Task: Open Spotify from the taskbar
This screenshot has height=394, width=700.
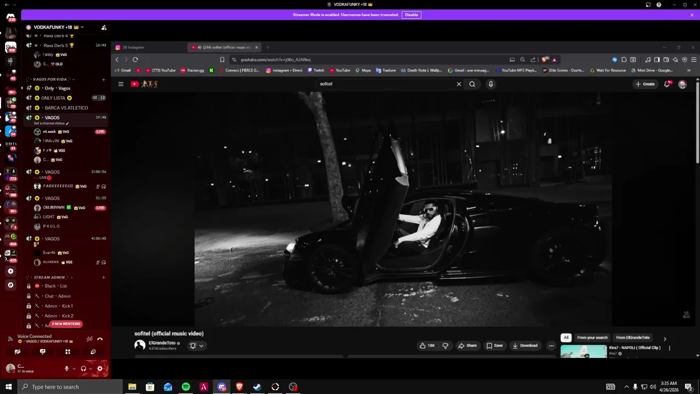Action: click(186, 387)
